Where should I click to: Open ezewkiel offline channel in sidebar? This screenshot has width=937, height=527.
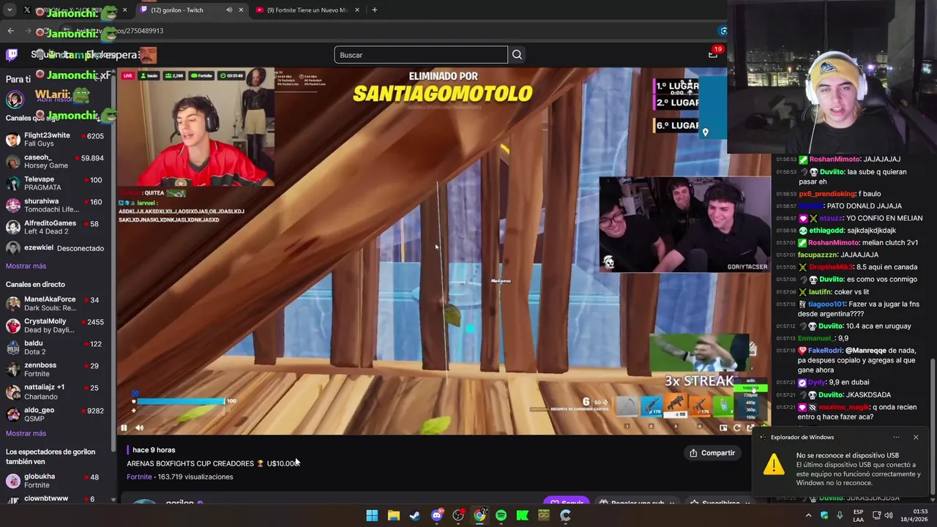point(55,248)
